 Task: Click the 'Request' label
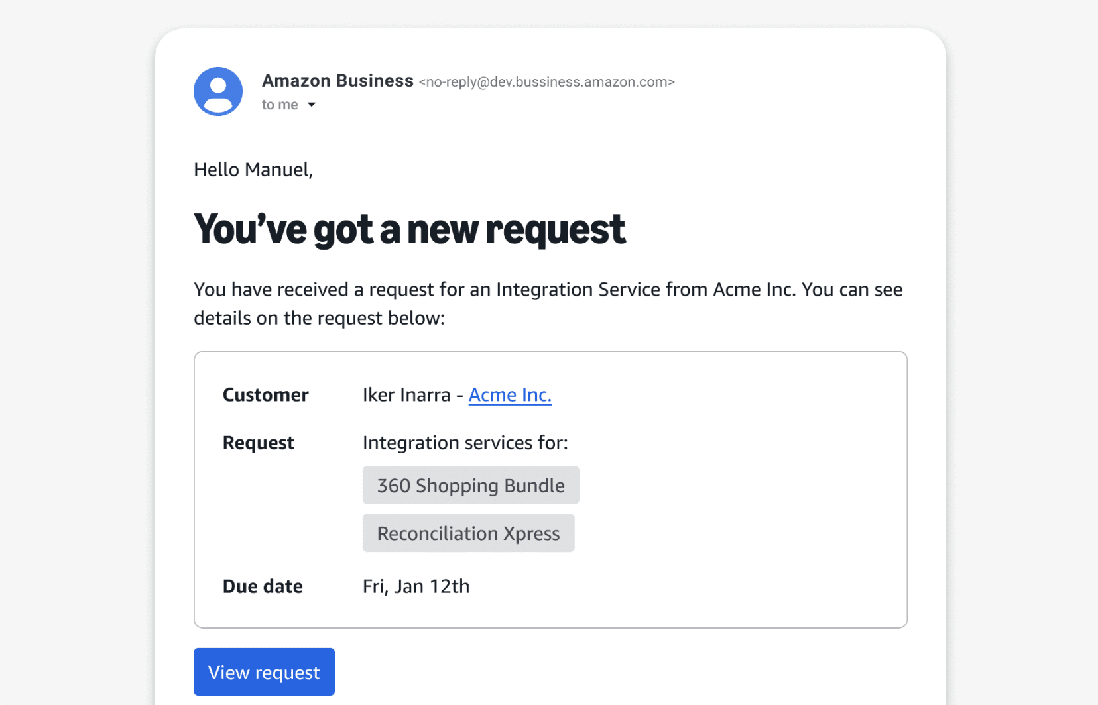pyautogui.click(x=258, y=443)
